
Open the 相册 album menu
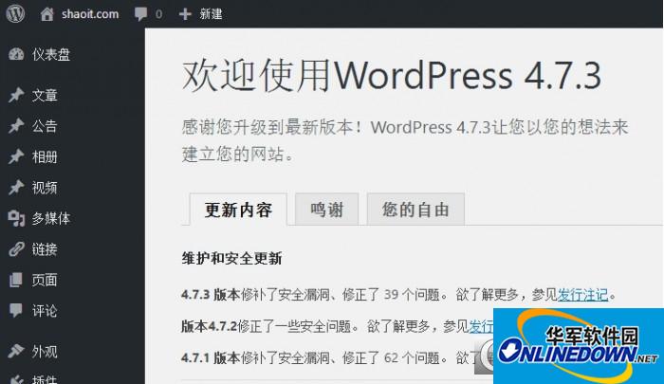pyautogui.click(x=45, y=156)
